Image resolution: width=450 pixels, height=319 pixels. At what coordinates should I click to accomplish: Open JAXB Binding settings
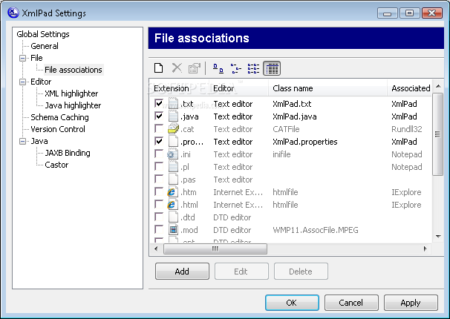(x=68, y=153)
